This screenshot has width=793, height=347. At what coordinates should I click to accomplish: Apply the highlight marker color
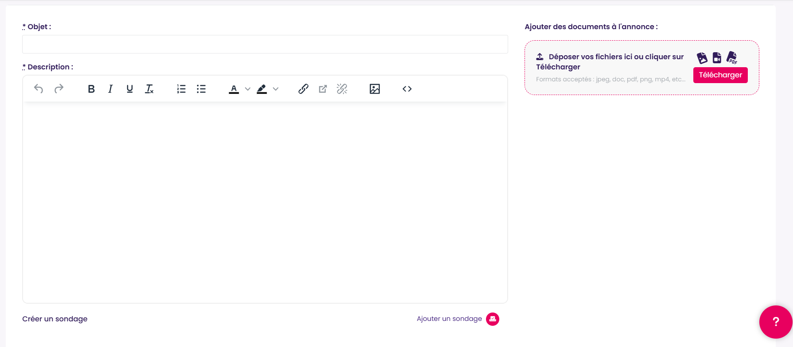click(x=262, y=89)
